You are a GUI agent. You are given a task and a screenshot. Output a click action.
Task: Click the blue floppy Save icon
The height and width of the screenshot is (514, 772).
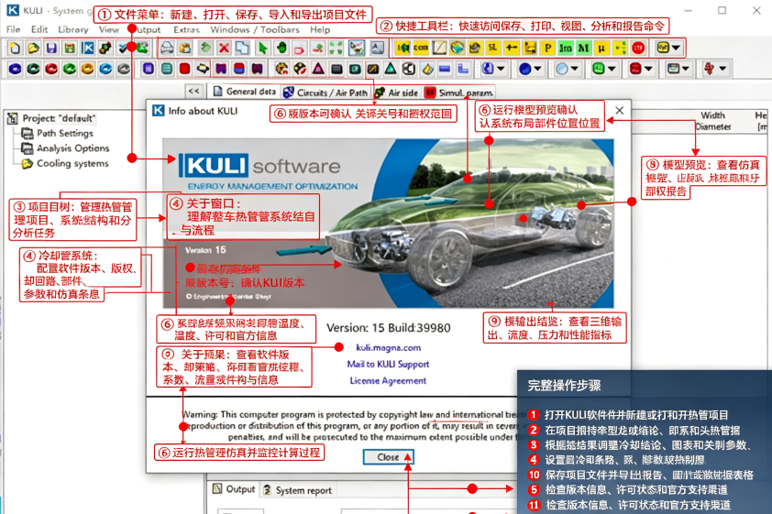tap(51, 48)
